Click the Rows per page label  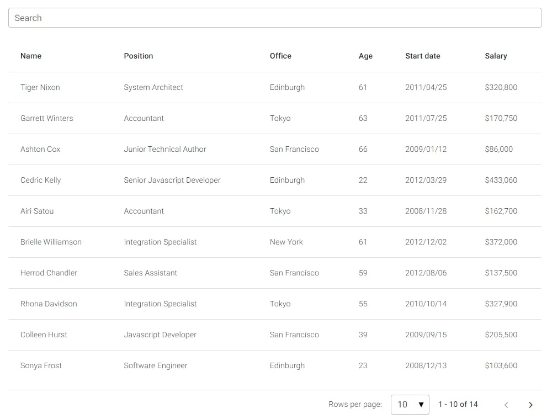pos(355,405)
